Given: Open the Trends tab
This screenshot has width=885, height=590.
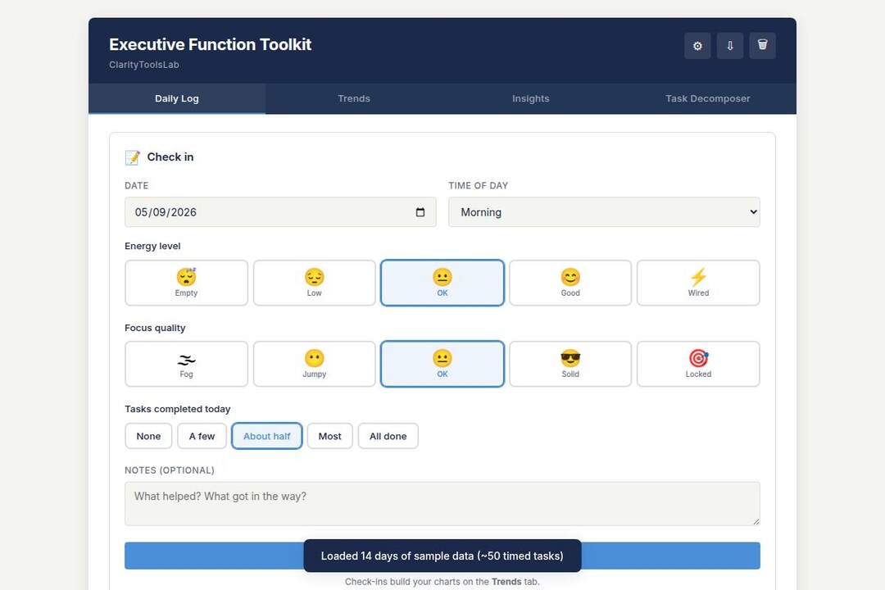Looking at the screenshot, I should [354, 98].
